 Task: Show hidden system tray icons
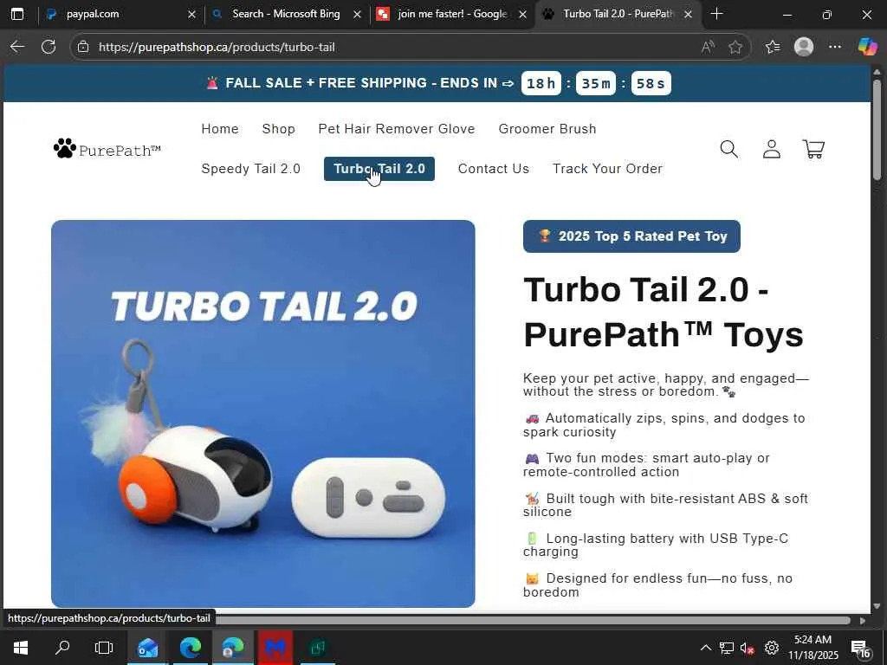[x=705, y=648]
